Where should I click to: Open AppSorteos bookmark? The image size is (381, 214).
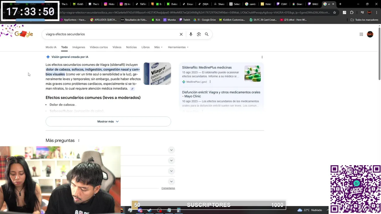point(73,20)
